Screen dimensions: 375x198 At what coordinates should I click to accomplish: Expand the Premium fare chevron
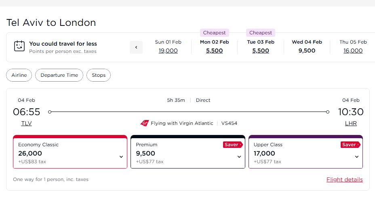(239, 157)
